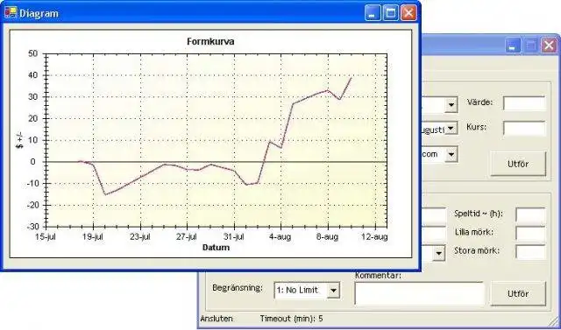The width and height of the screenshot is (561, 330).
Task: Expand the month dropdown next to Kurs
Action: 451,128
